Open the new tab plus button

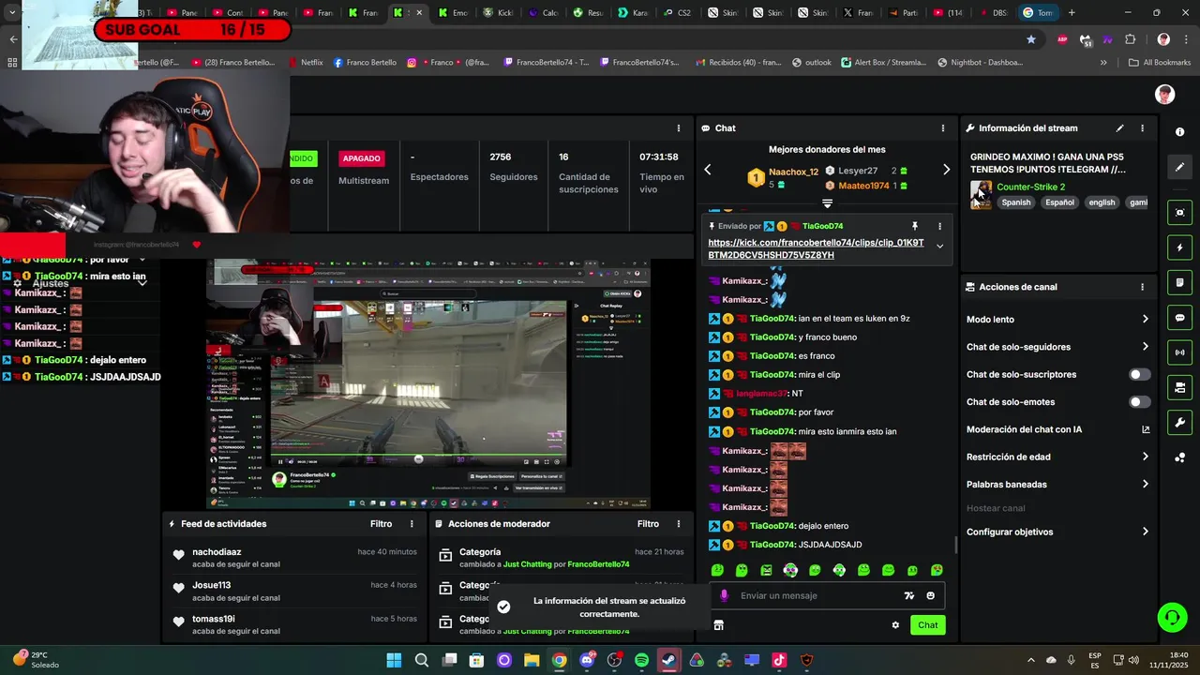1072,13
